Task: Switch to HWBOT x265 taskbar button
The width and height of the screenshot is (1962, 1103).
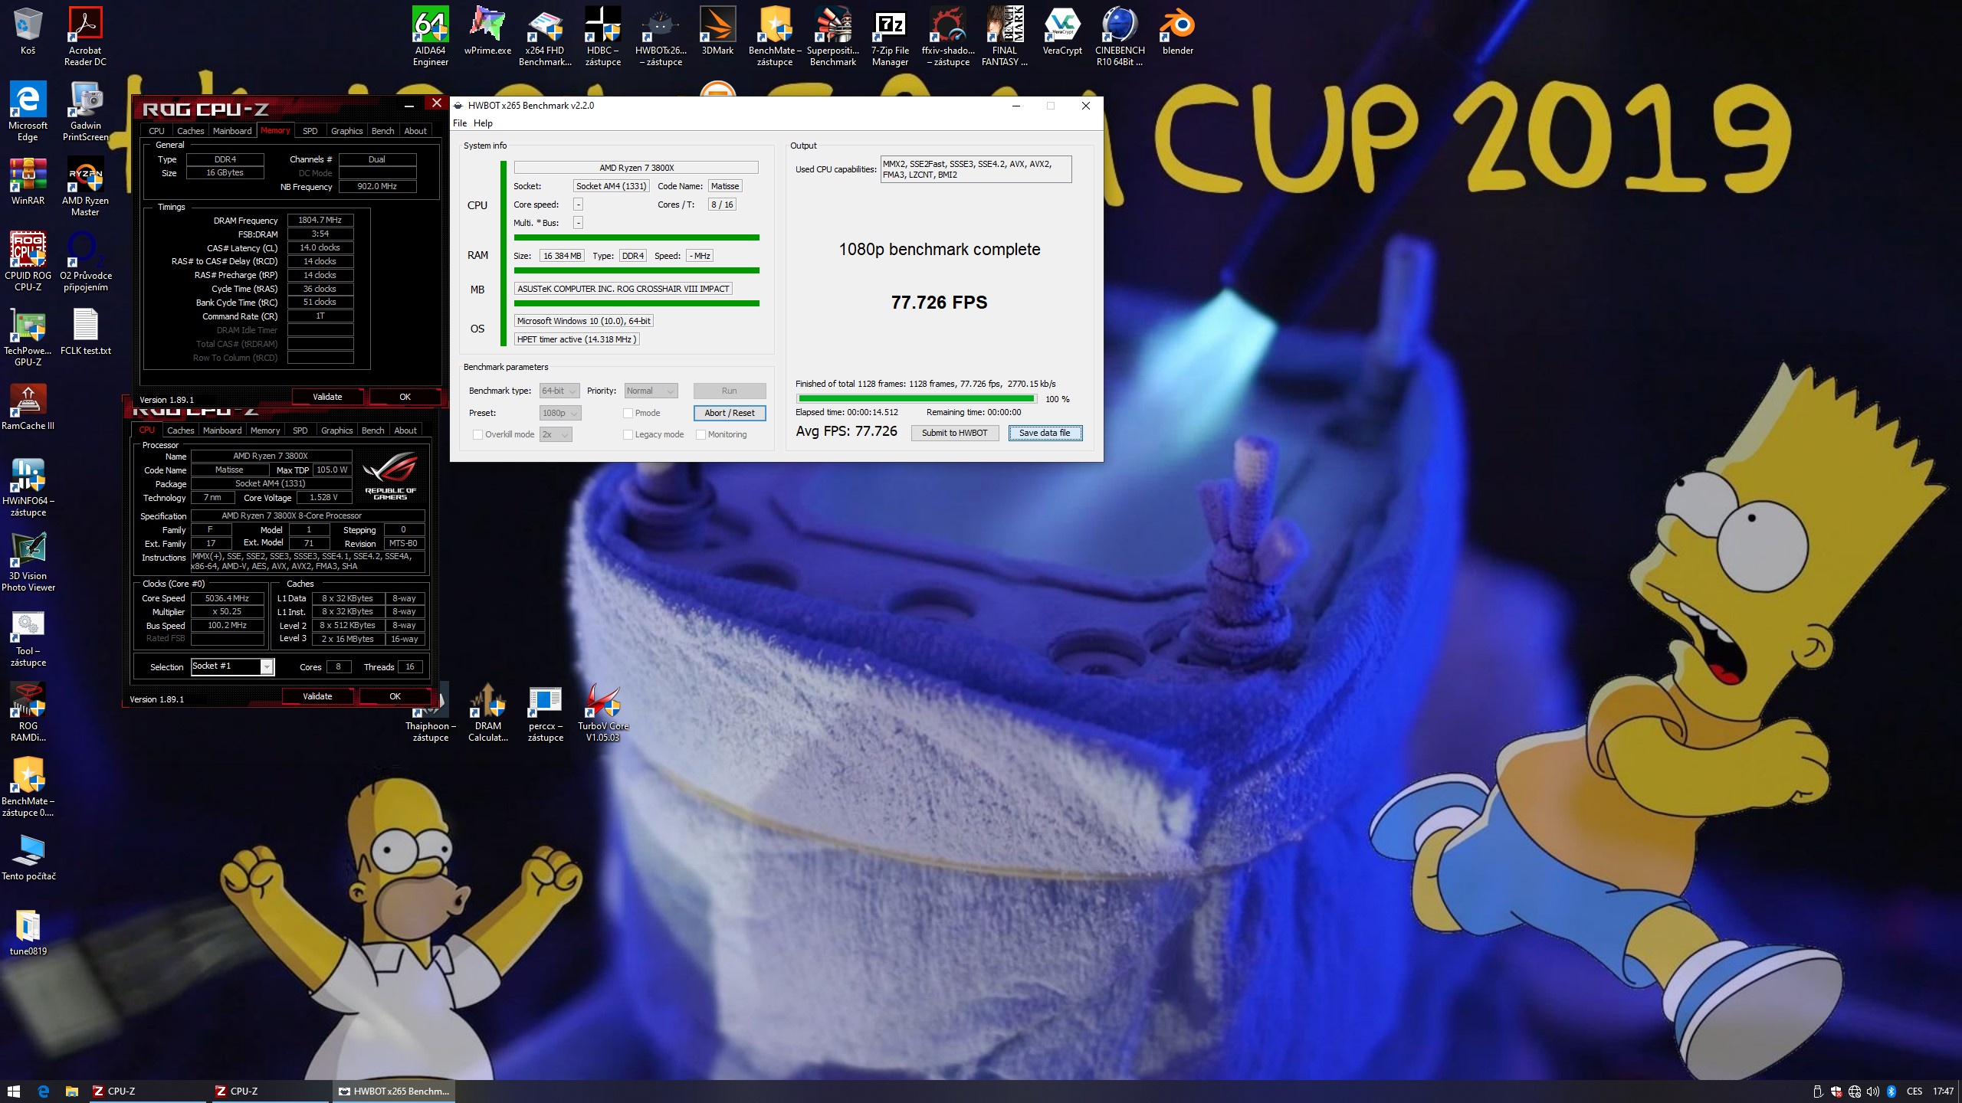Action: (394, 1091)
